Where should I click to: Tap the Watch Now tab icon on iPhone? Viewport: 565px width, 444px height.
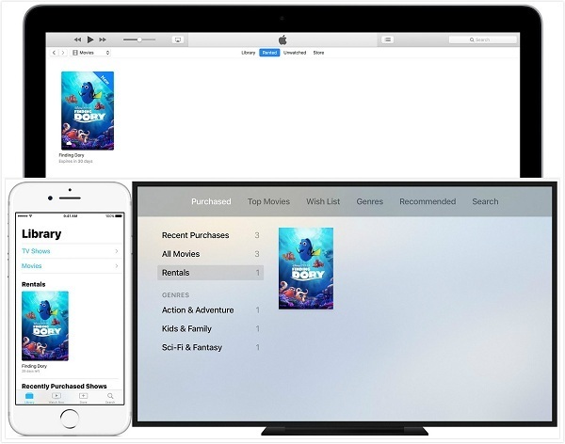coord(56,398)
